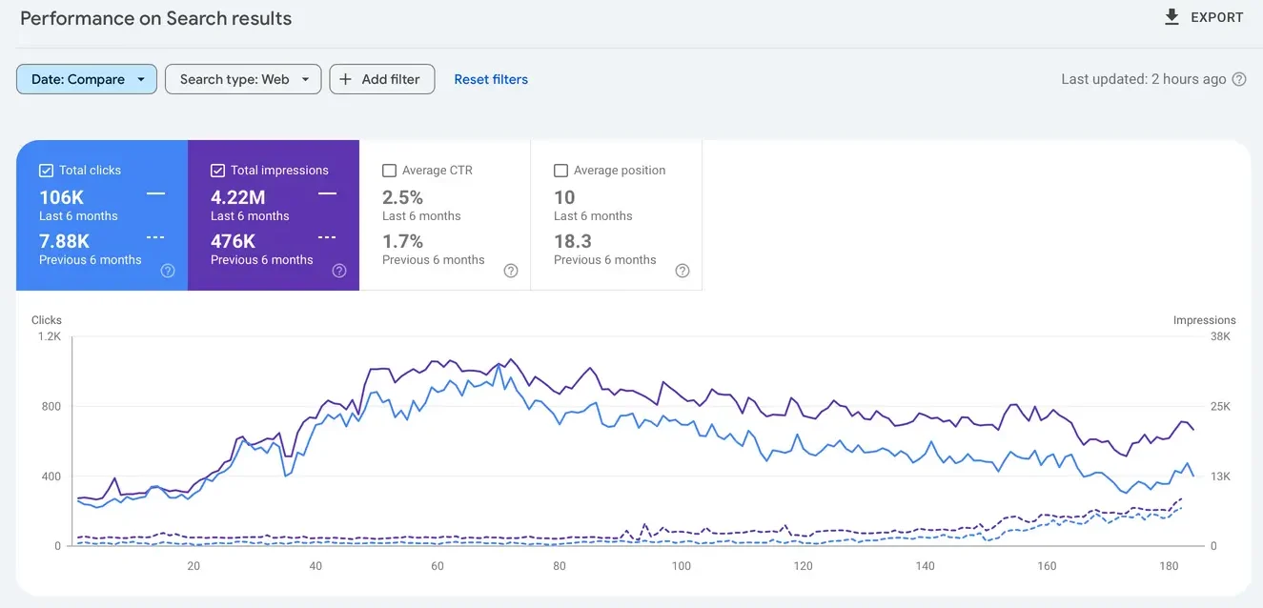Click the solid line legend in Total clicks card
The image size is (1263, 608).
tap(155, 193)
